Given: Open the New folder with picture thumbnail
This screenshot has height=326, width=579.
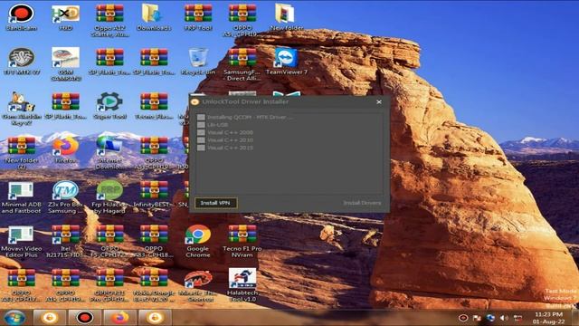Looking at the screenshot, I should (x=286, y=17).
